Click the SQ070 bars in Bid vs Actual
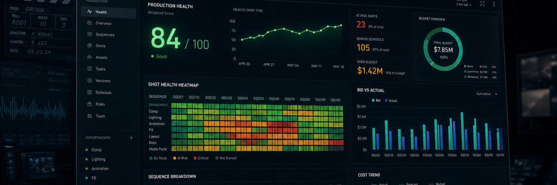Viewport: 557px width, 185px height. (464, 131)
